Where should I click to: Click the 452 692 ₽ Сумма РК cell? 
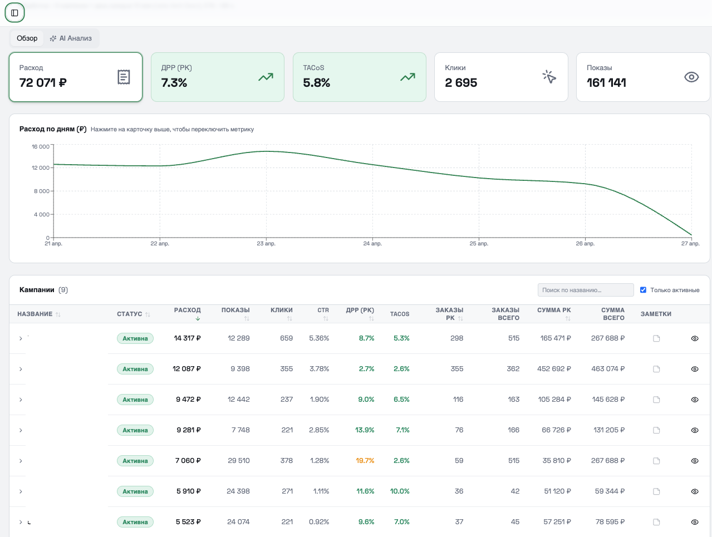(x=554, y=369)
